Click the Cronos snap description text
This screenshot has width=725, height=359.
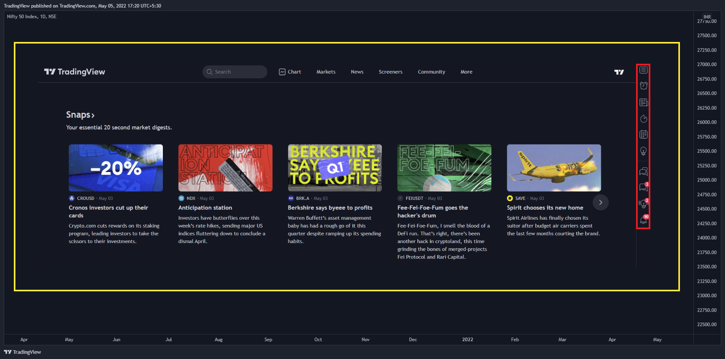coord(114,234)
